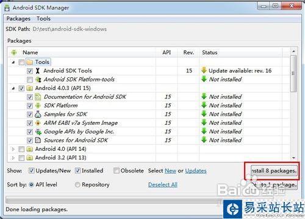Select the API level sort radio button
This screenshot has height=219, width=305.
[x=31, y=185]
